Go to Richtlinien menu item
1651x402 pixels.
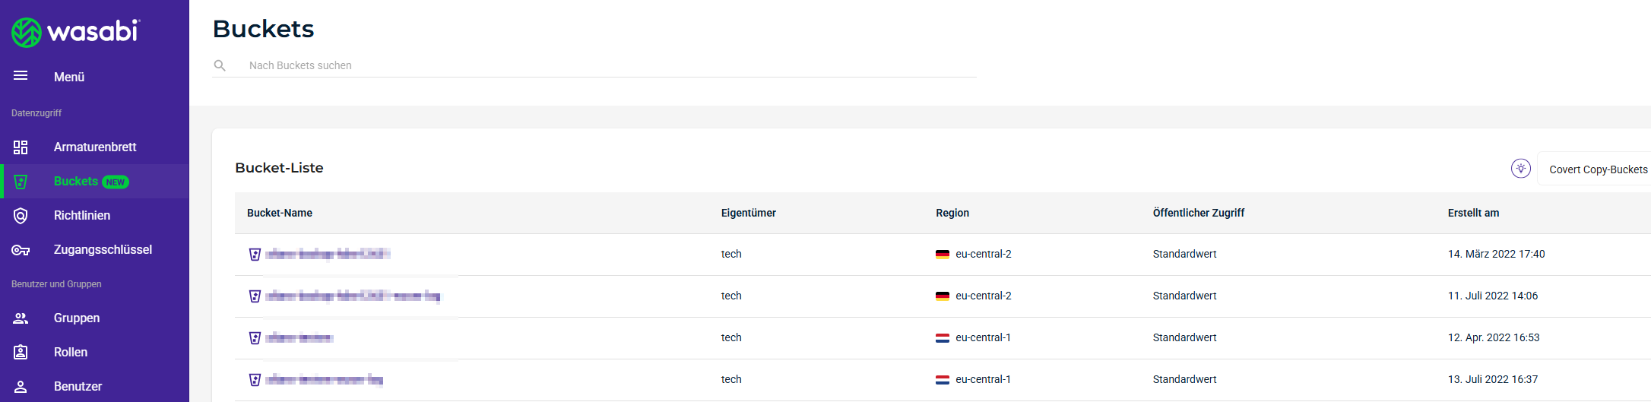pyautogui.click(x=82, y=216)
